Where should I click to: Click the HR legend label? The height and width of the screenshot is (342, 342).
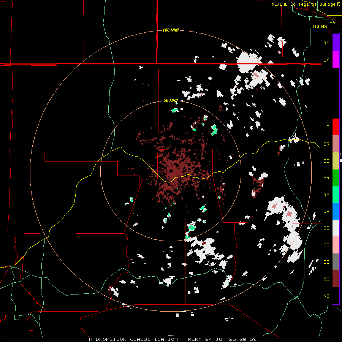(x=326, y=178)
